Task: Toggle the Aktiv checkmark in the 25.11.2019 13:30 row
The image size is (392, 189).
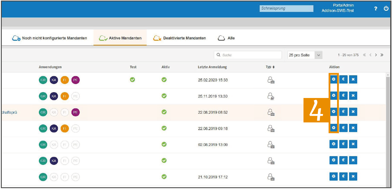Action: tap(164, 95)
